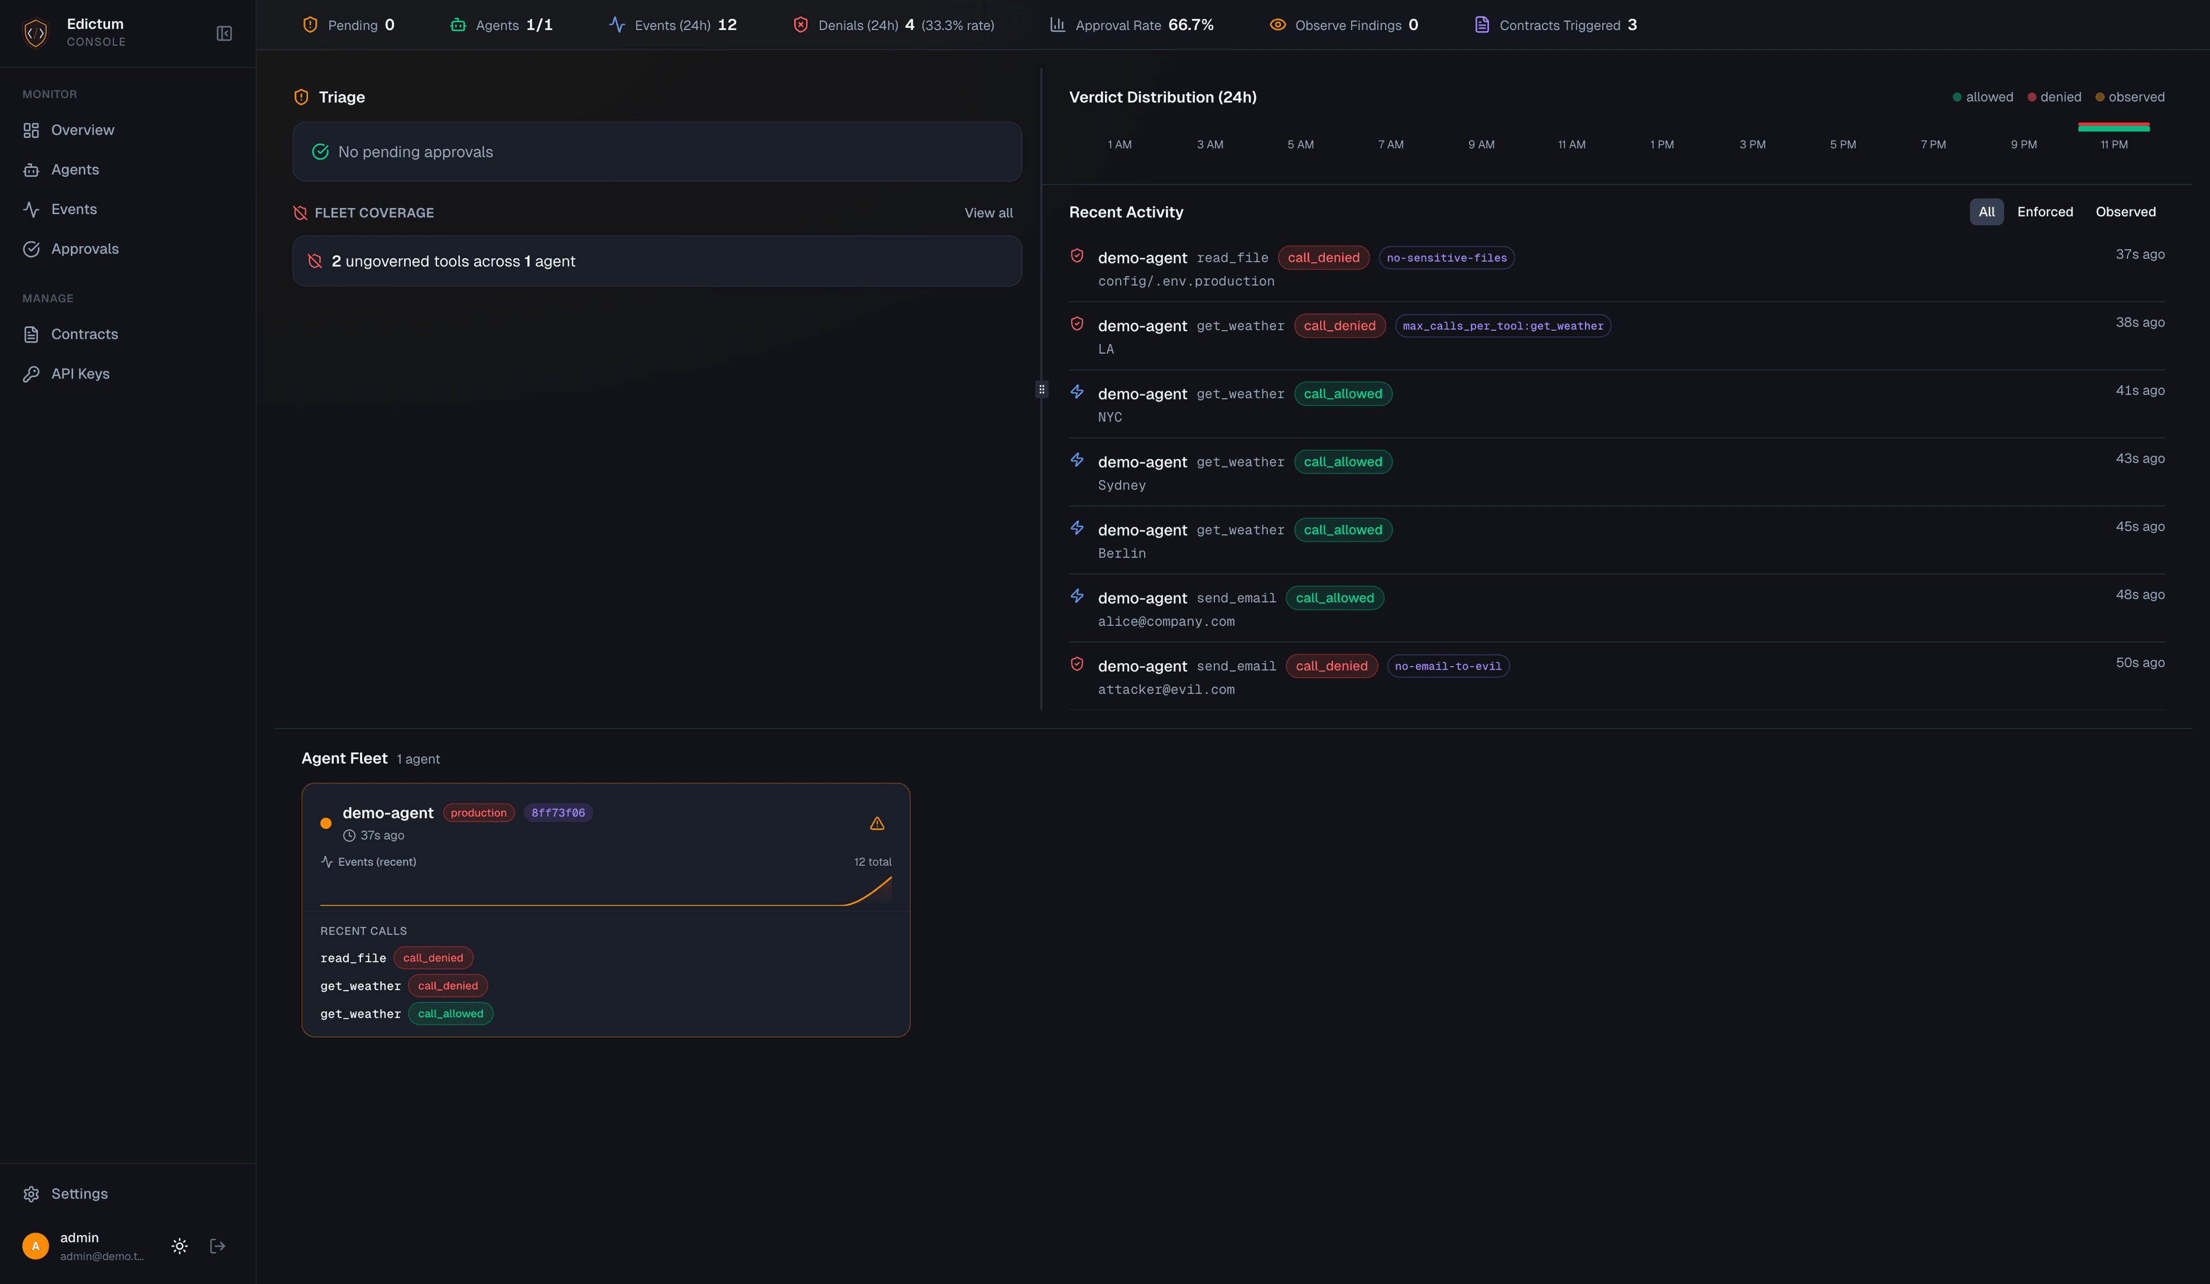The height and width of the screenshot is (1284, 2210).
Task: Open the ungoverned tools coverage banner
Action: point(656,260)
